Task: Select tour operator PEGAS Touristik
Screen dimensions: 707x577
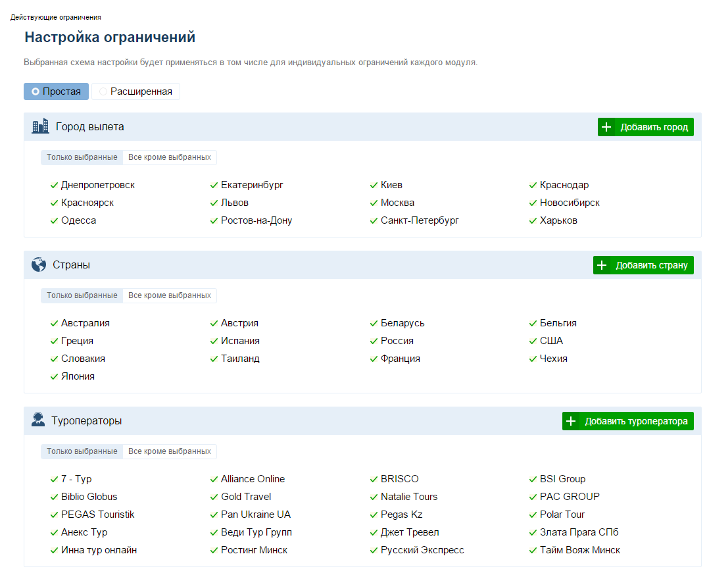Action: tap(97, 514)
